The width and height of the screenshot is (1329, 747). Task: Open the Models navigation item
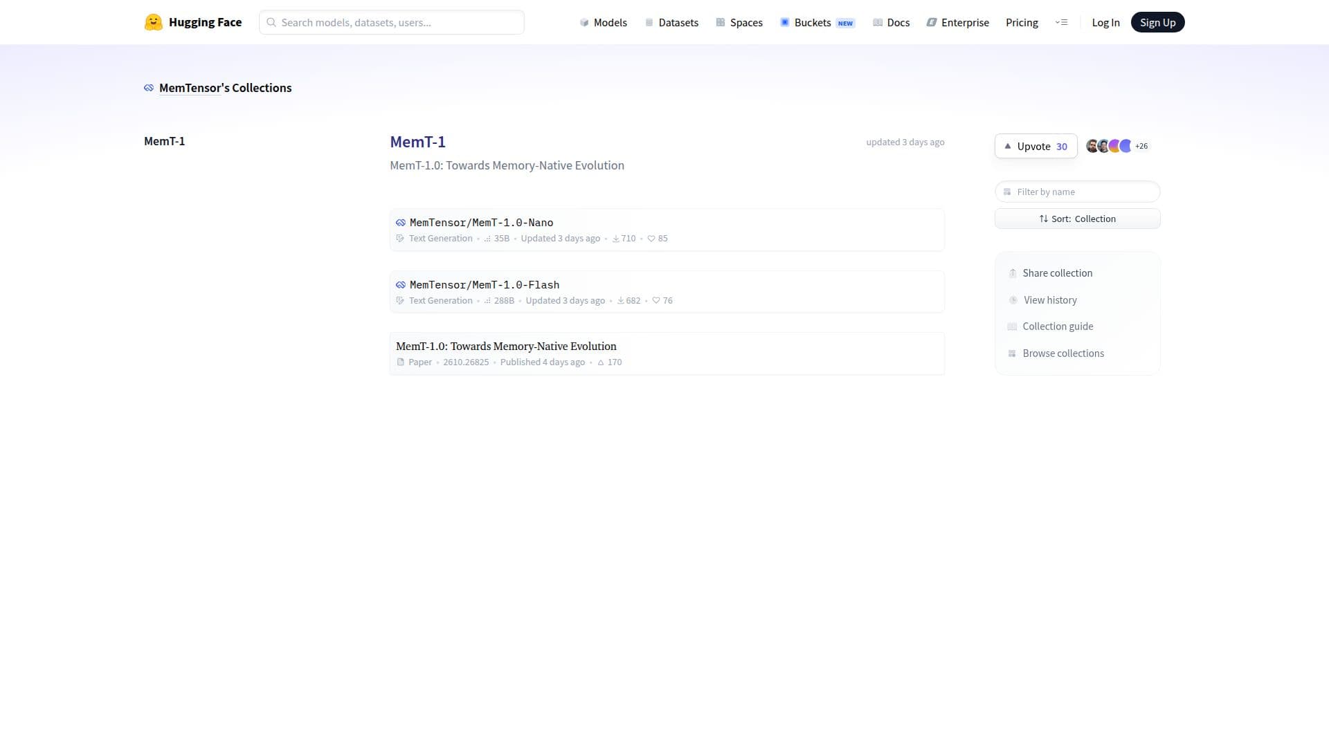click(x=604, y=22)
